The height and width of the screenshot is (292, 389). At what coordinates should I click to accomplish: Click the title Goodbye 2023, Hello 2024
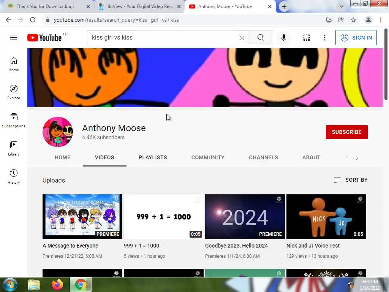(236, 246)
